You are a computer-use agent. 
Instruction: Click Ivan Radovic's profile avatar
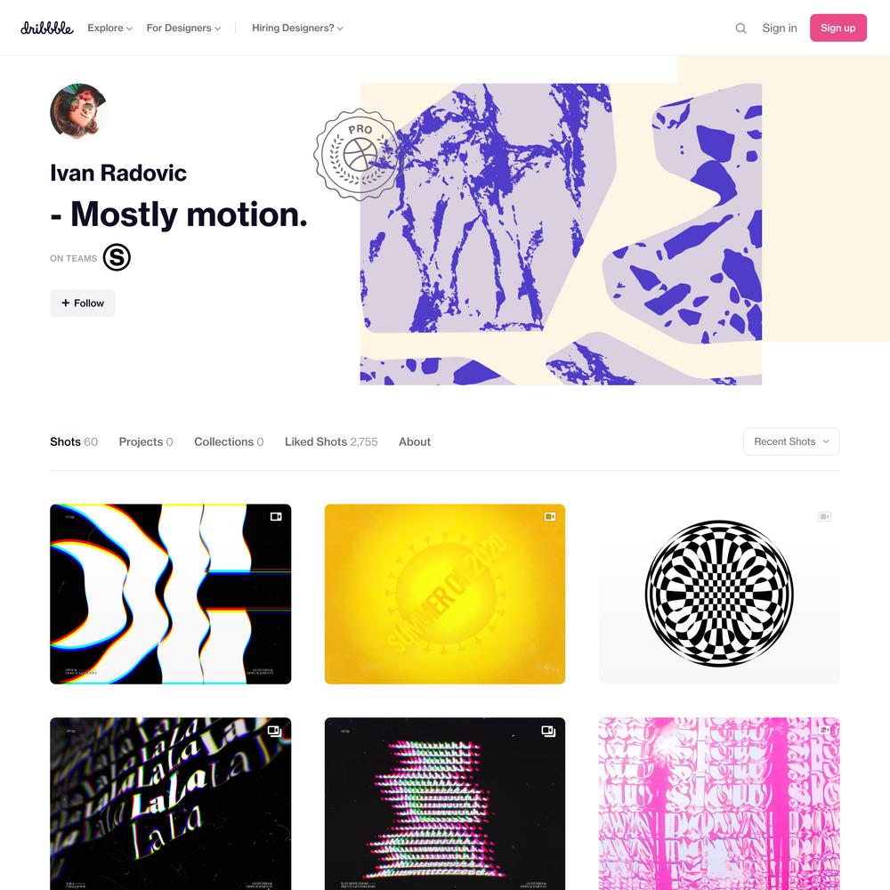pyautogui.click(x=78, y=112)
